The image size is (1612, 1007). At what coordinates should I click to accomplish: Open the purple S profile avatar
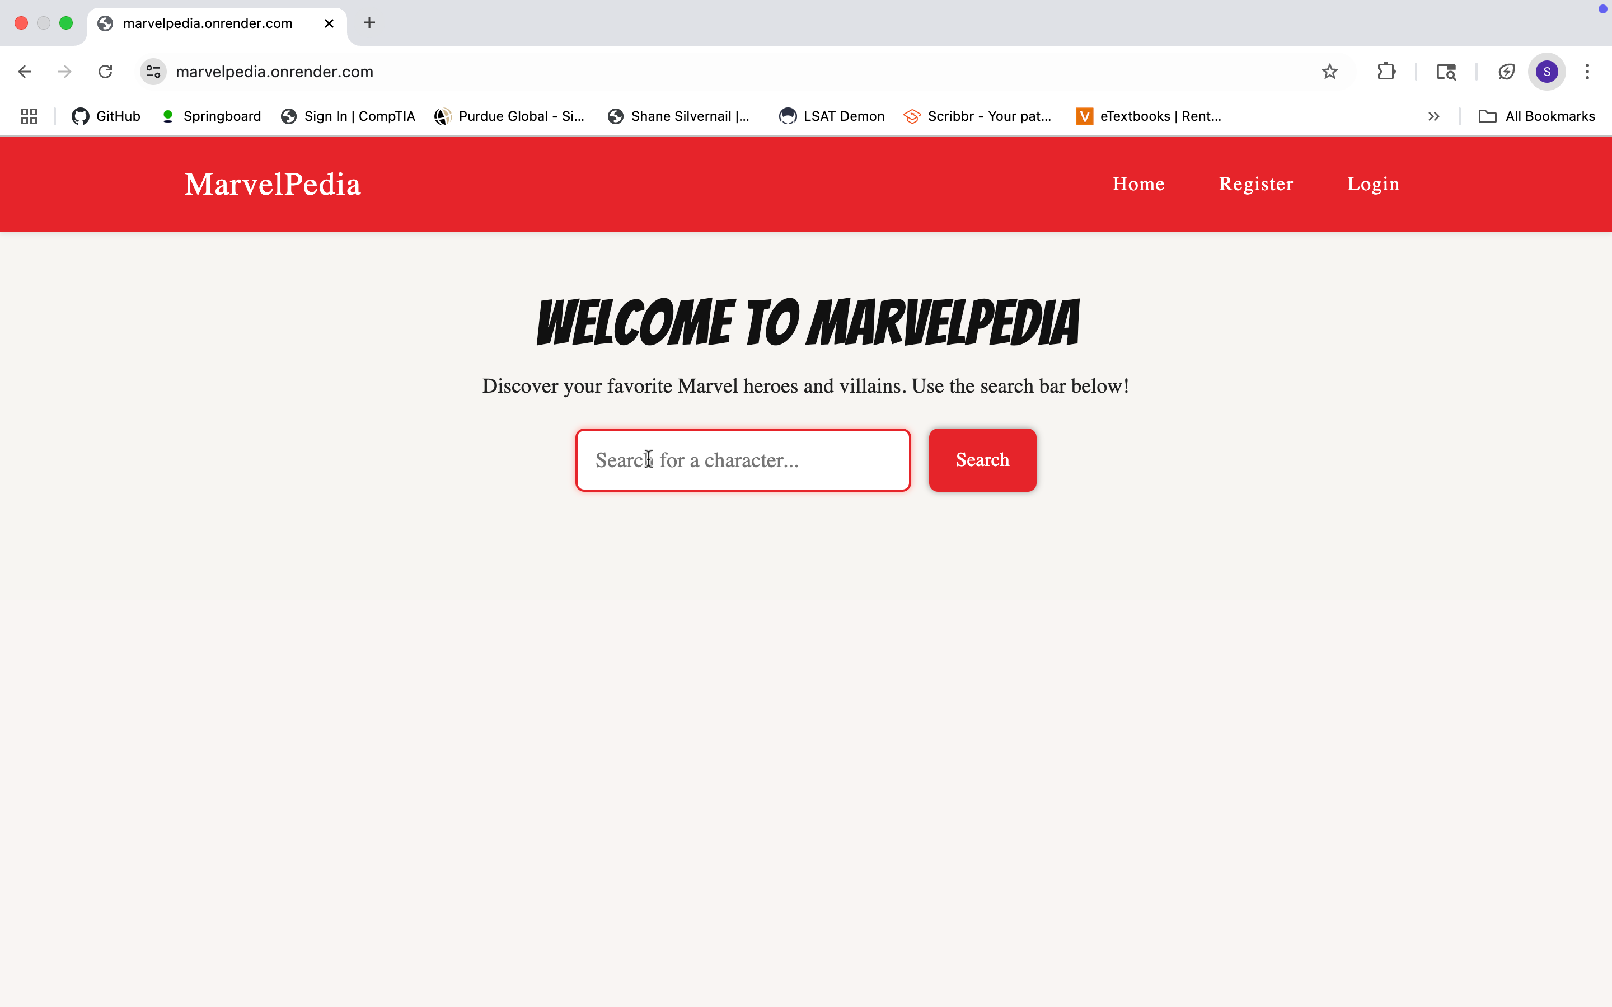[1547, 71]
